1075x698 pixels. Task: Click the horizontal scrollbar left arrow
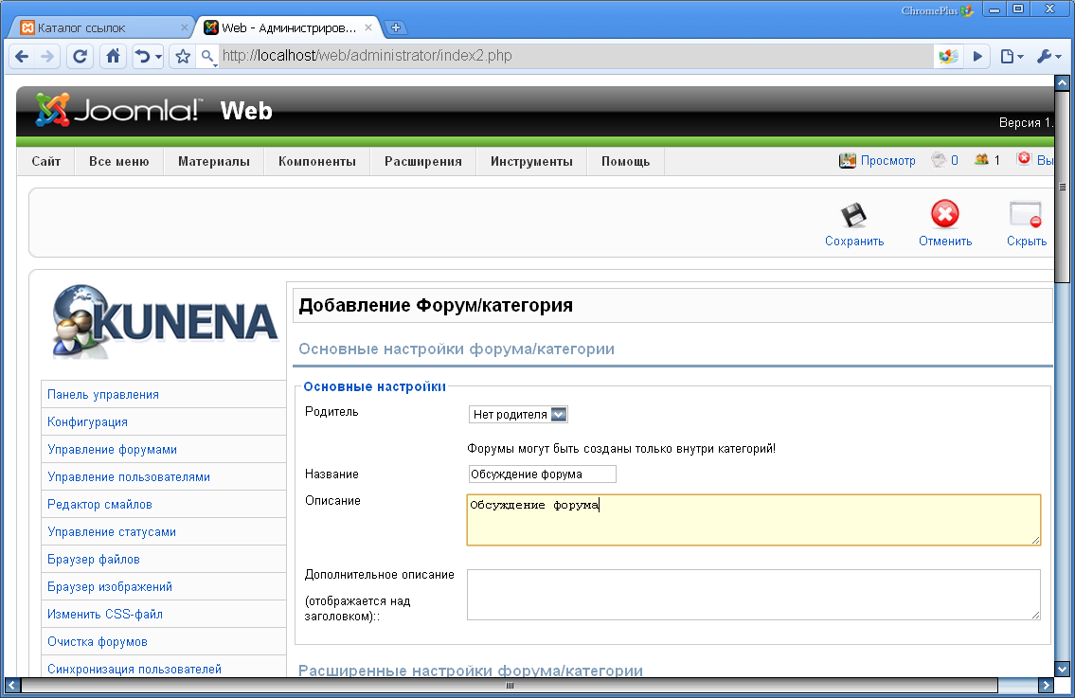point(11,685)
